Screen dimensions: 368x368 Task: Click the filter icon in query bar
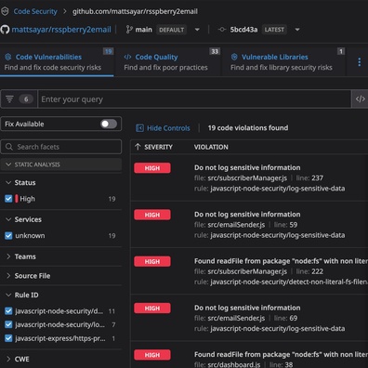coord(9,99)
